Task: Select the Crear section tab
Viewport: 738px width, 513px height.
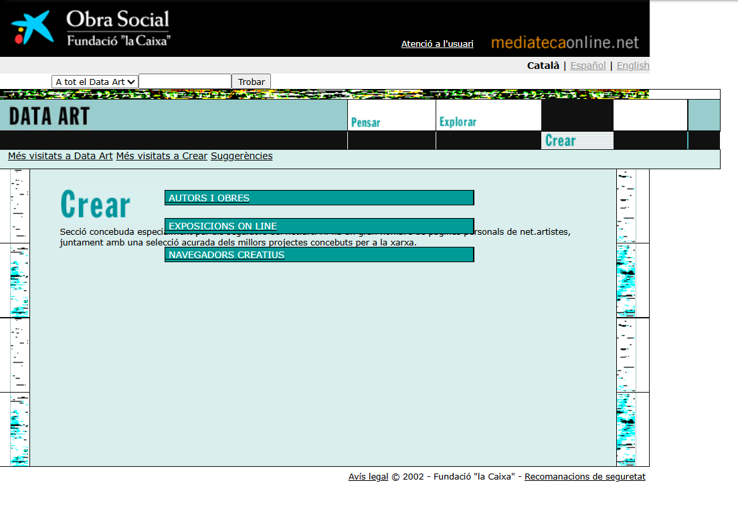Action: (x=560, y=140)
